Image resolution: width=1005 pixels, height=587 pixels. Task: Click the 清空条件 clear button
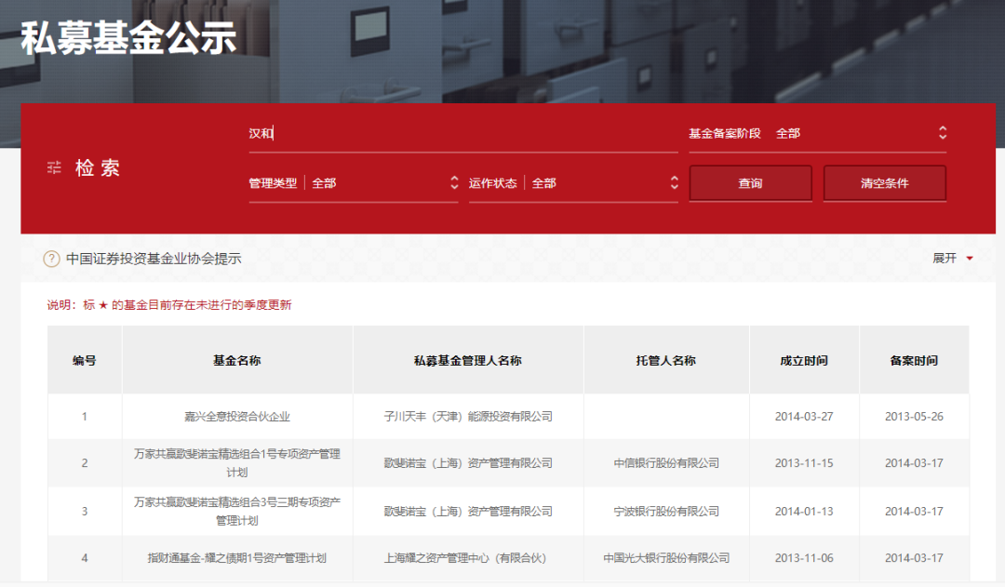pos(884,183)
